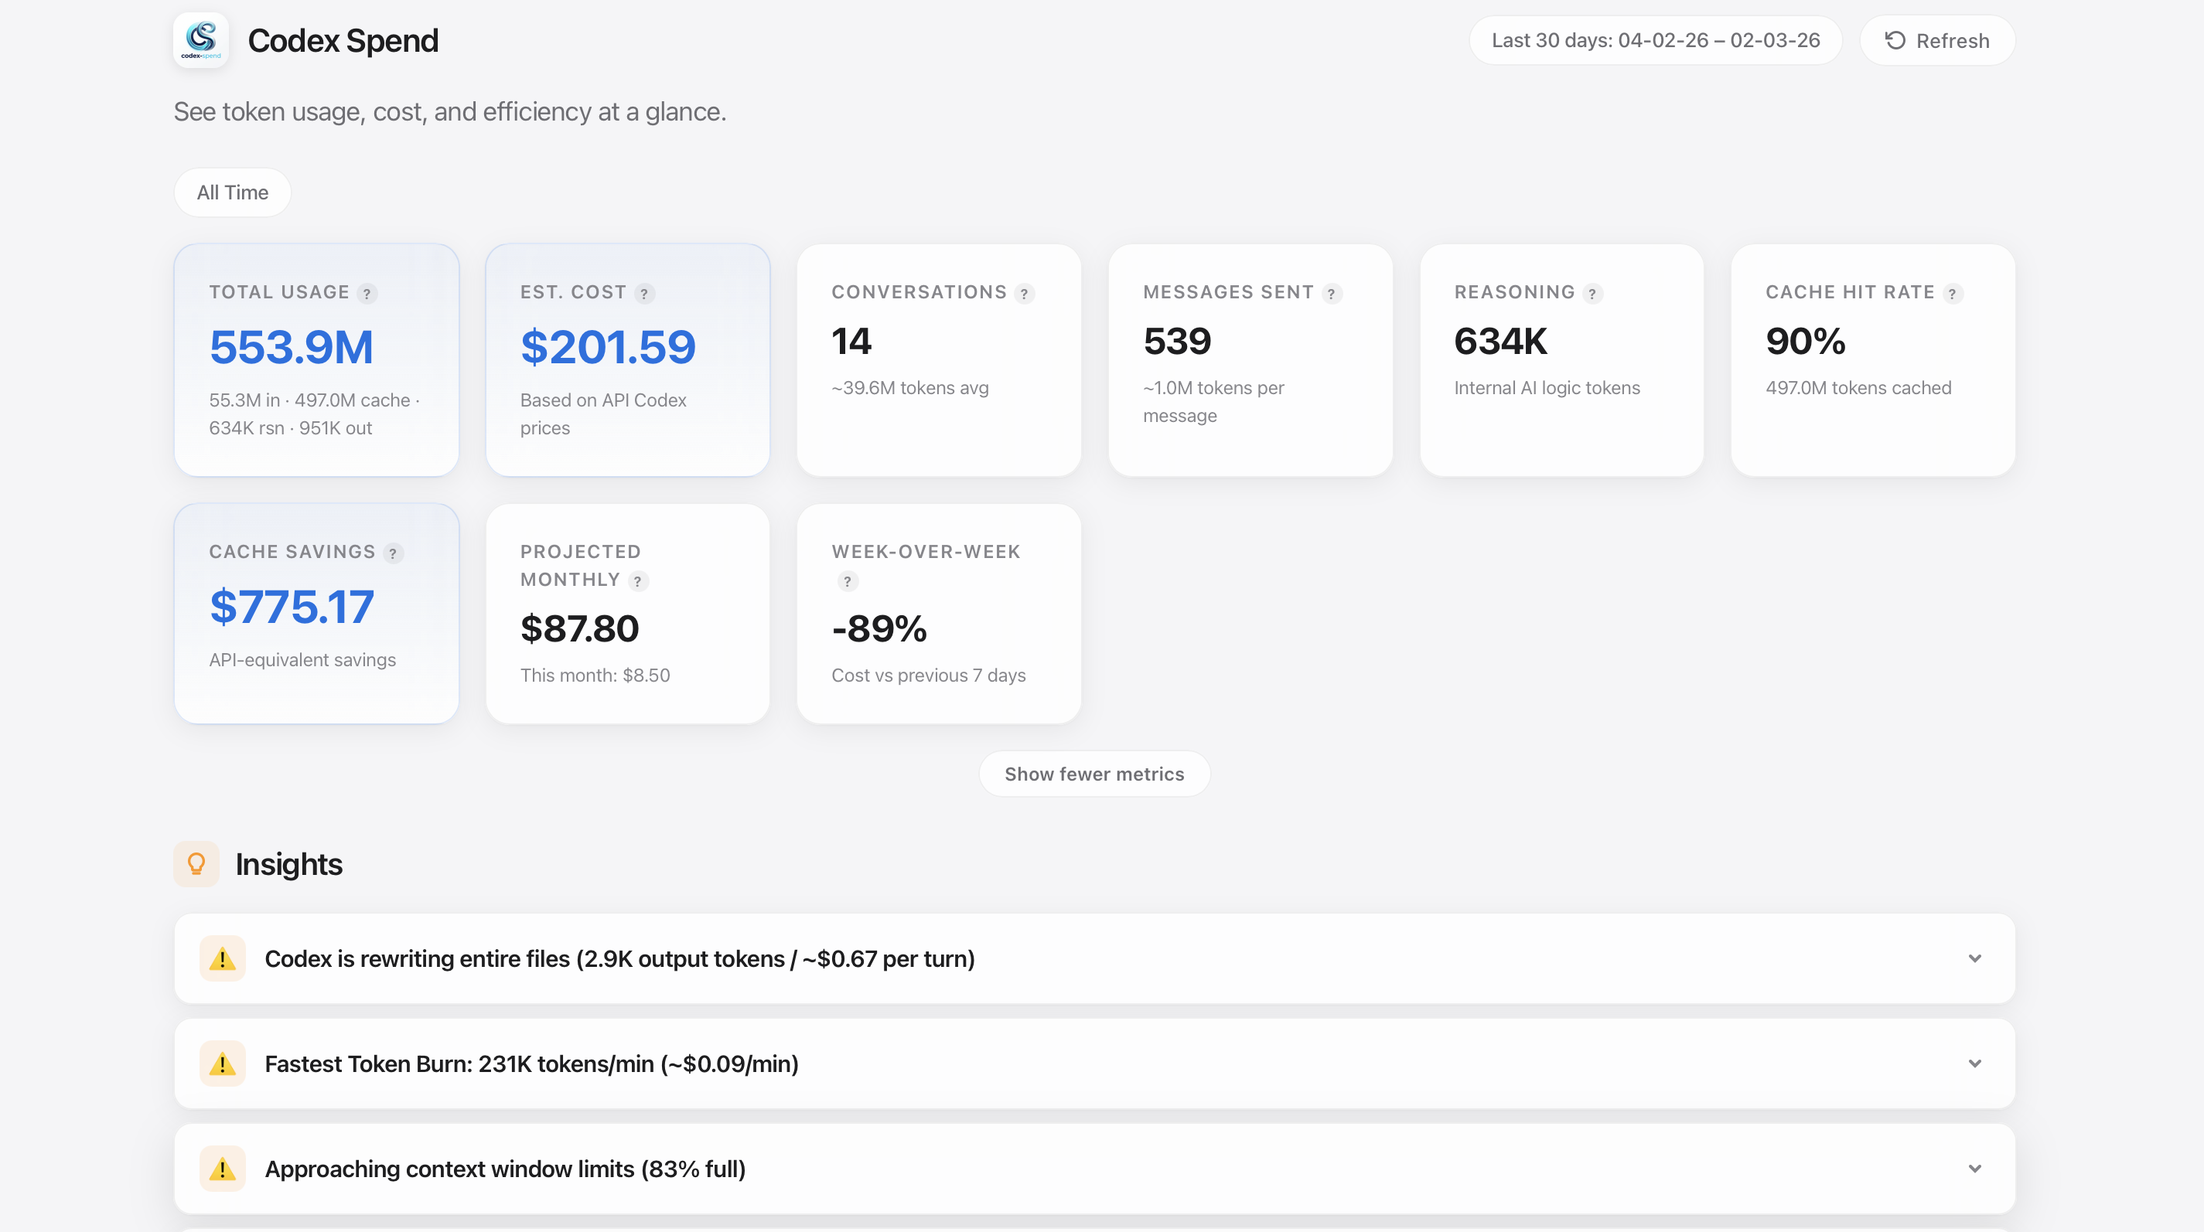The width and height of the screenshot is (2204, 1232).
Task: Click warning icon on Fastest Token Burn
Action: click(223, 1064)
